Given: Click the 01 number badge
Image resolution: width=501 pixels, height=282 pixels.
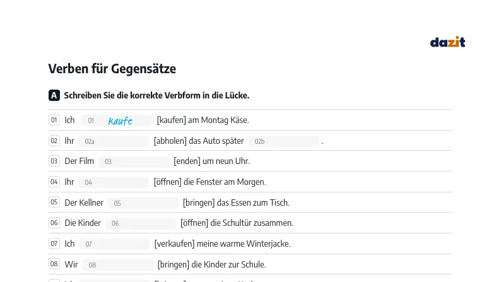Looking at the screenshot, I should coord(54,120).
